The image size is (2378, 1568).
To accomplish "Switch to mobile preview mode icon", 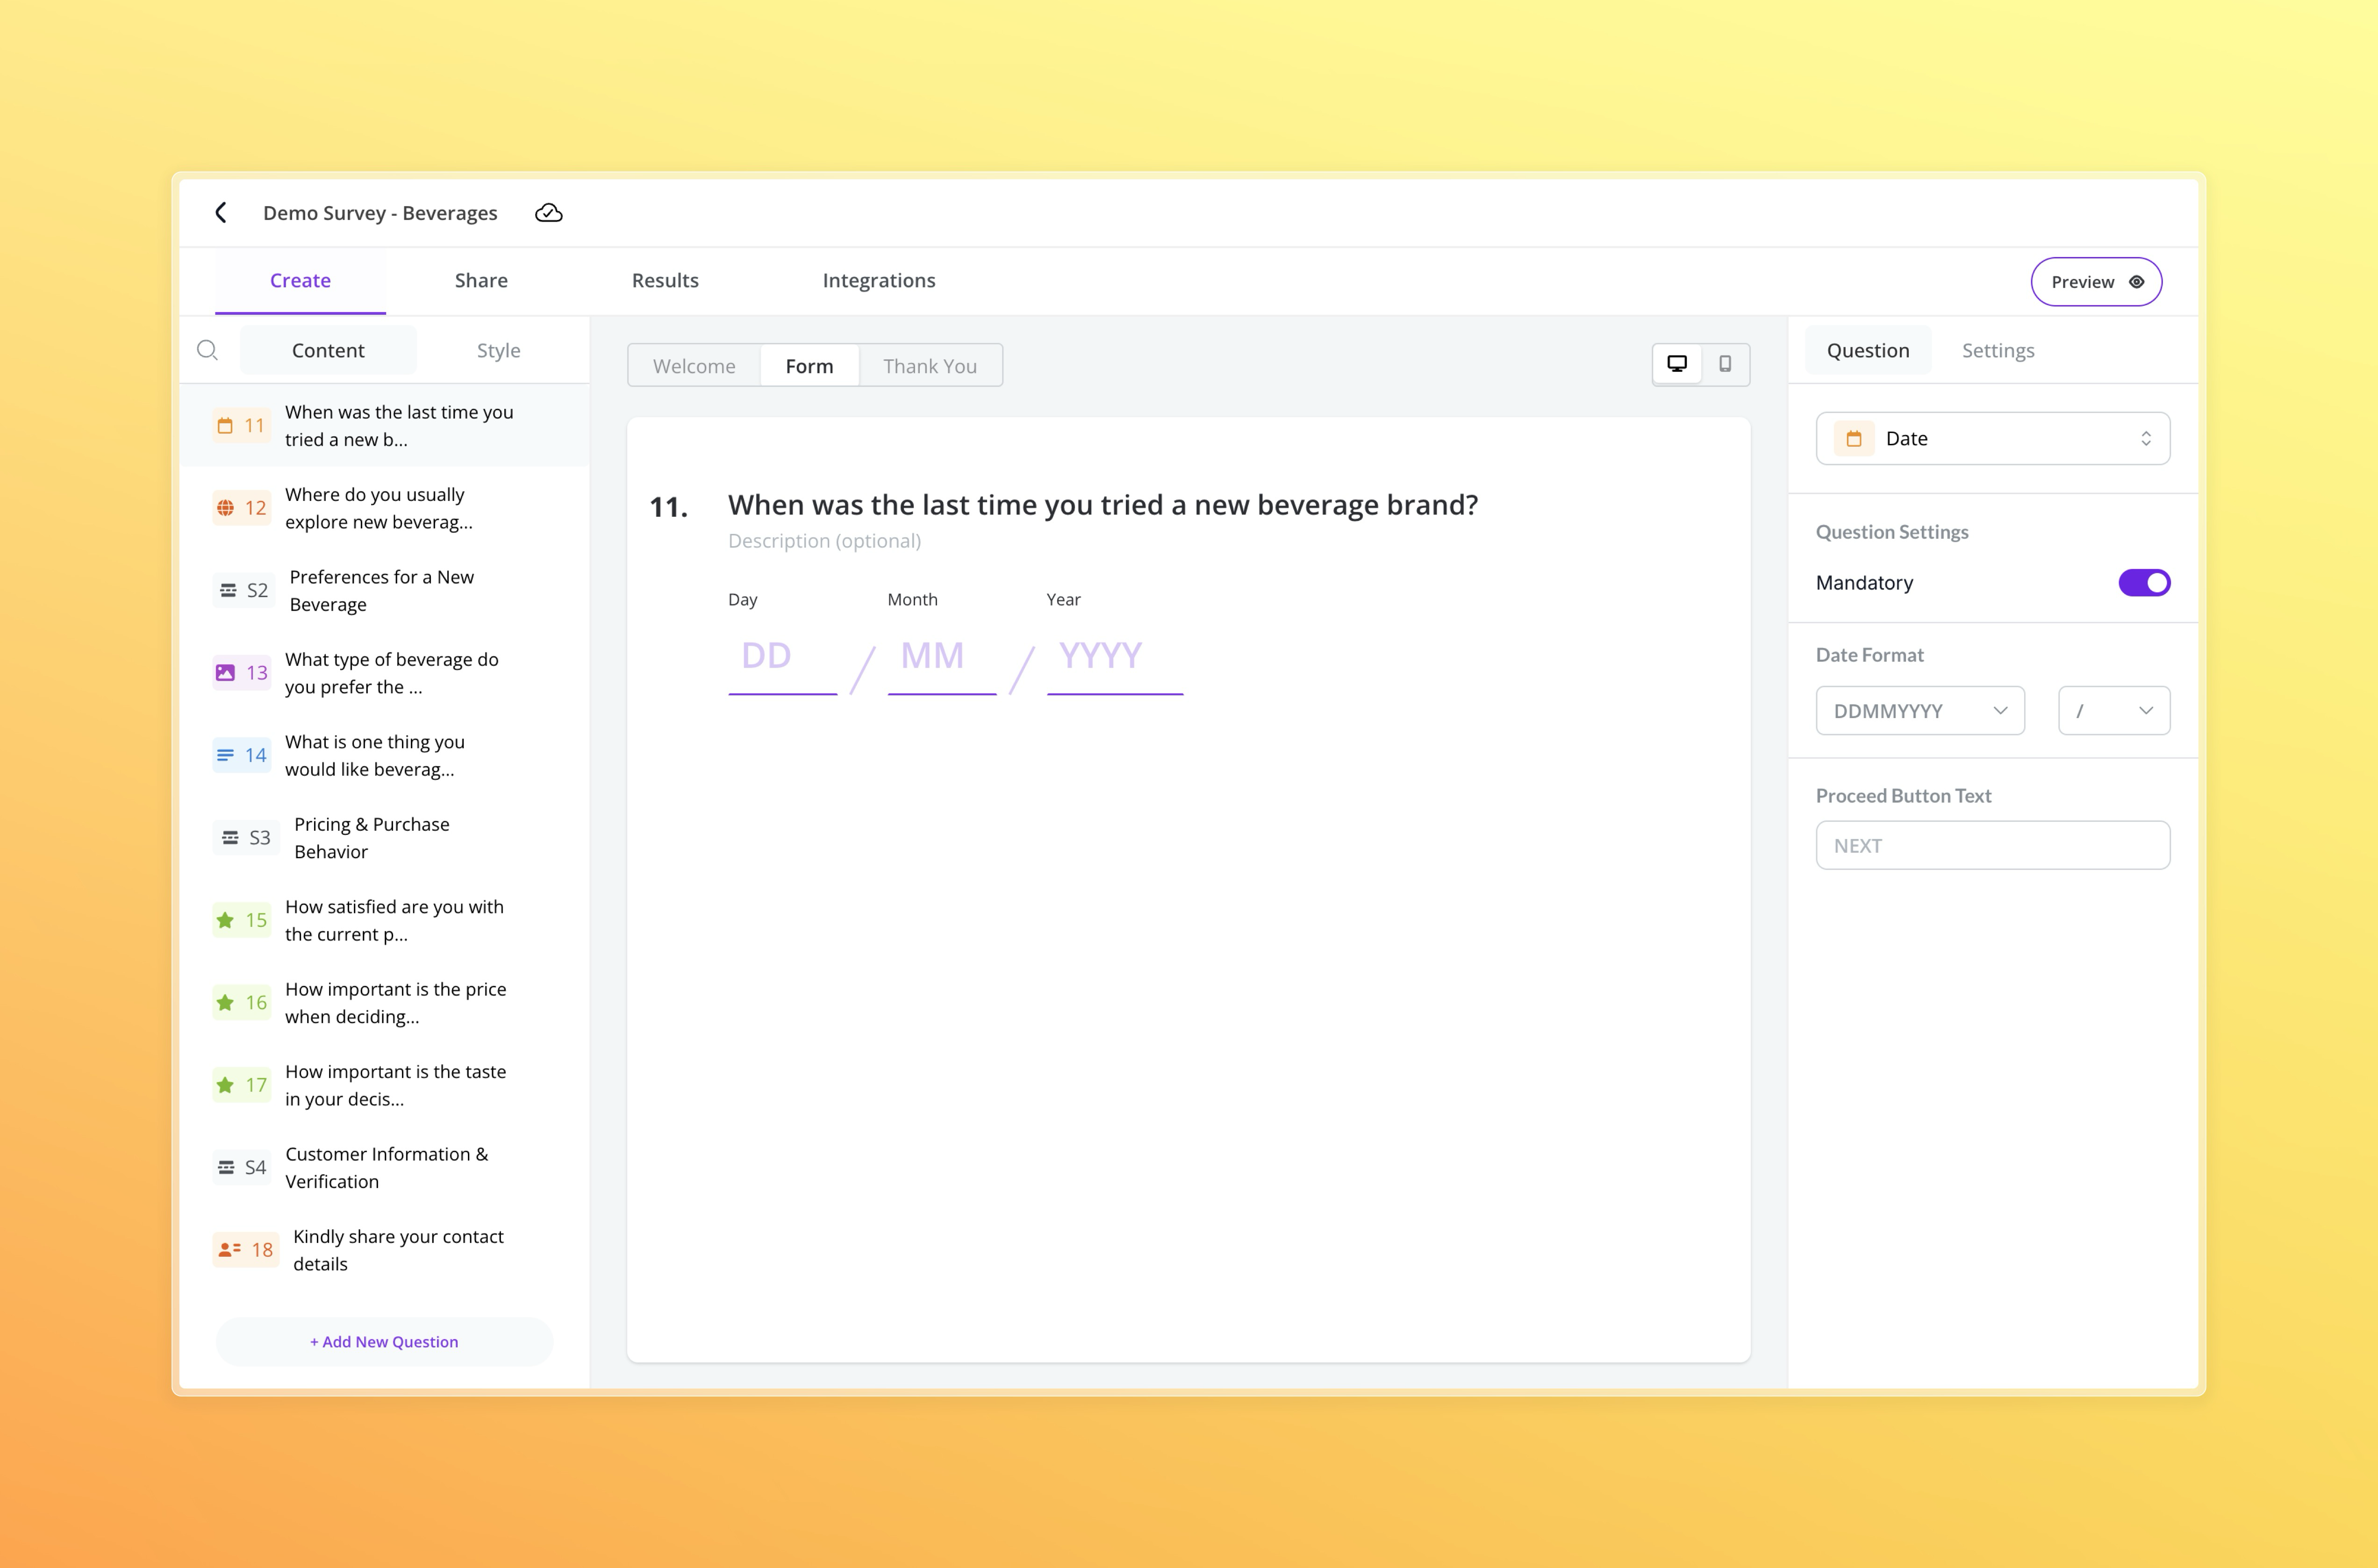I will 1725,364.
